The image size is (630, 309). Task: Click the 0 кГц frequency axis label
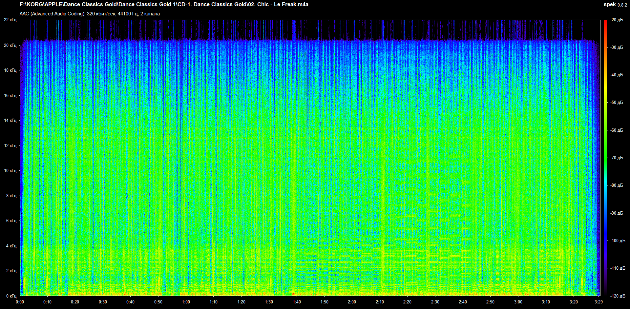click(11, 296)
